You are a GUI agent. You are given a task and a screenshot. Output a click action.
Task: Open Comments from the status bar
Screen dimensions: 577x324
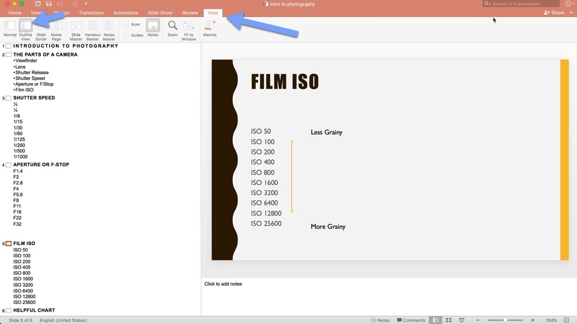click(x=410, y=320)
